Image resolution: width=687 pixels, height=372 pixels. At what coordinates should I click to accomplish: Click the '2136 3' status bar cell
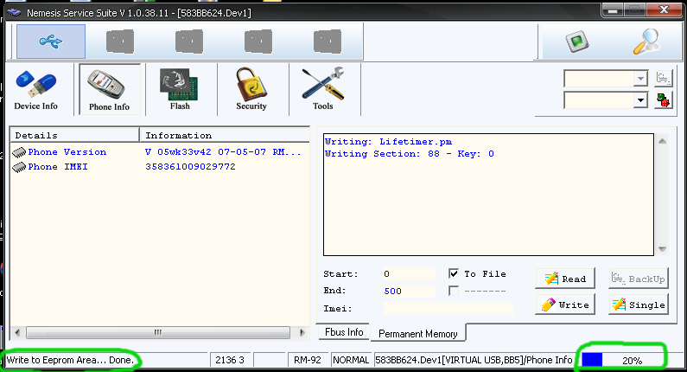[x=230, y=360]
